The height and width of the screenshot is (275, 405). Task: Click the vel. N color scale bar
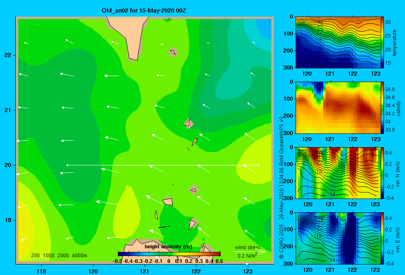(382, 173)
